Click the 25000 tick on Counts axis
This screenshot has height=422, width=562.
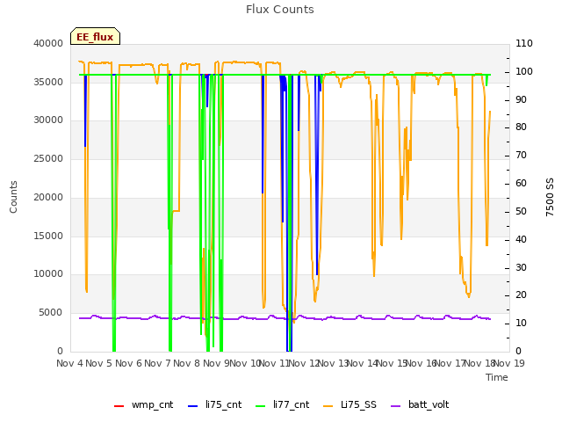[x=48, y=158]
